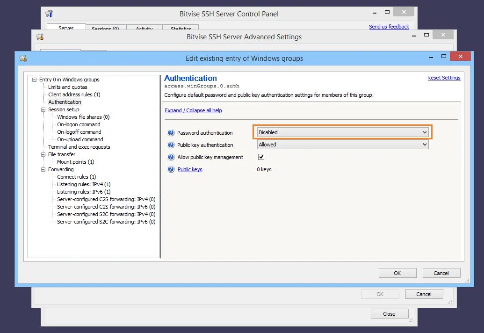Select Server-configured C2S forwarding: IPv6 (0)
Viewport: 484px width, 333px height.
click(106, 207)
